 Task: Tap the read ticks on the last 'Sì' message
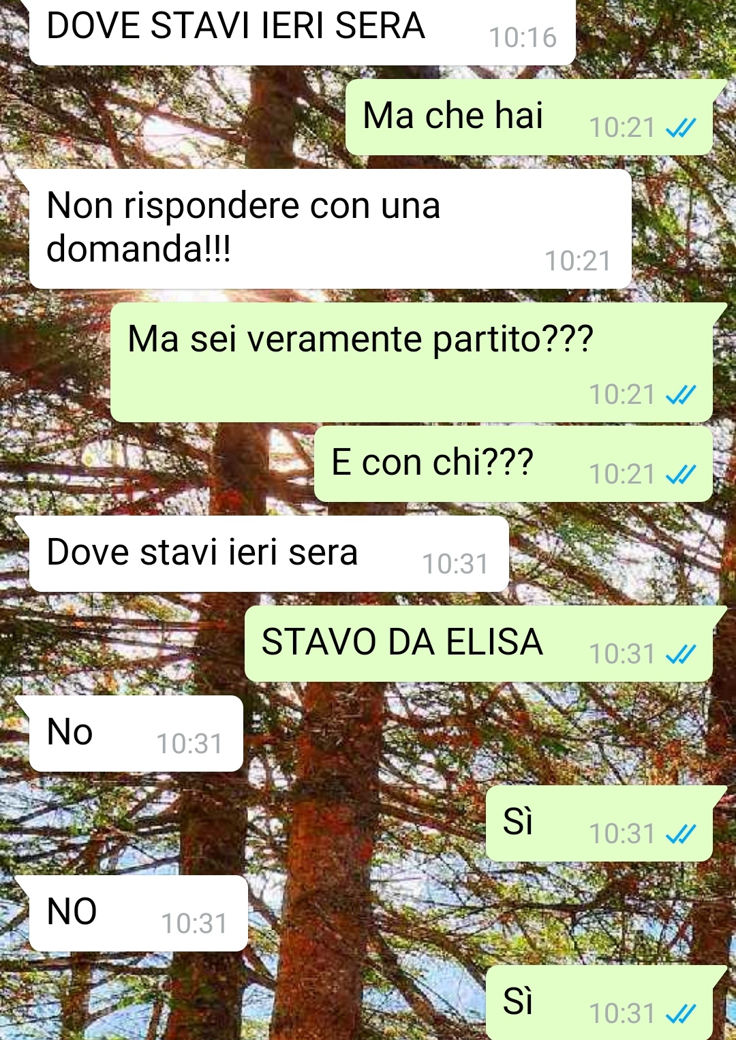point(681,1013)
